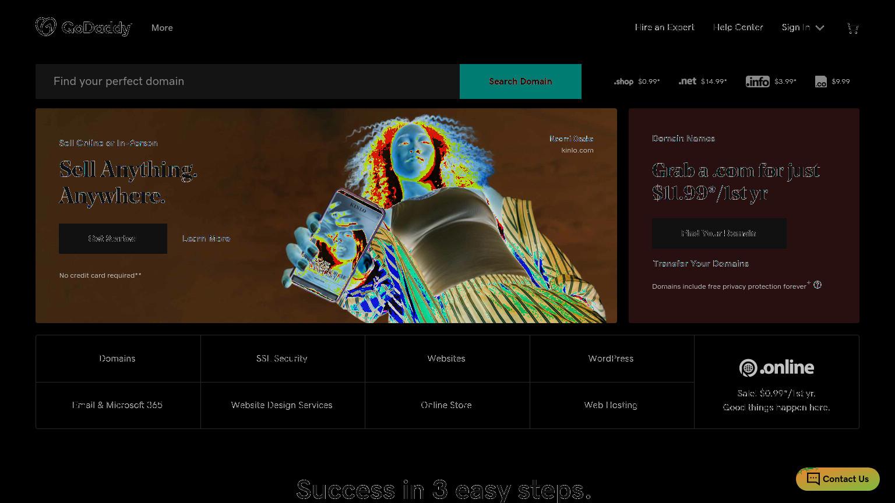Open Transfer Your Domains link
895x503 pixels.
[700, 264]
